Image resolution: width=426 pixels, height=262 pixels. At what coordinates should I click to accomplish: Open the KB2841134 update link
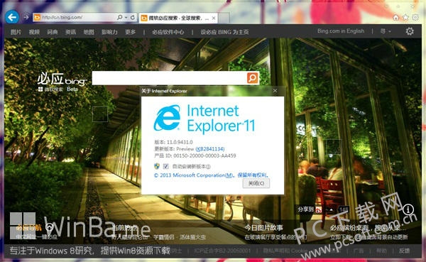click(210, 149)
